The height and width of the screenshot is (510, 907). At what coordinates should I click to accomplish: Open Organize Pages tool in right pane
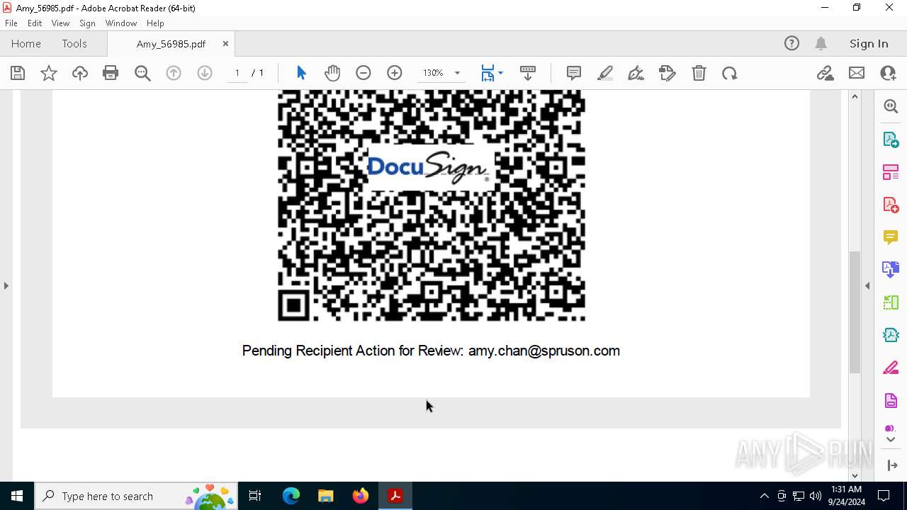coord(891,171)
